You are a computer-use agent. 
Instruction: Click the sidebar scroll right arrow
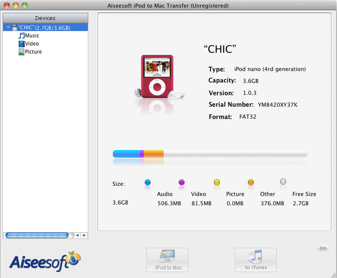pyautogui.click(x=84, y=235)
